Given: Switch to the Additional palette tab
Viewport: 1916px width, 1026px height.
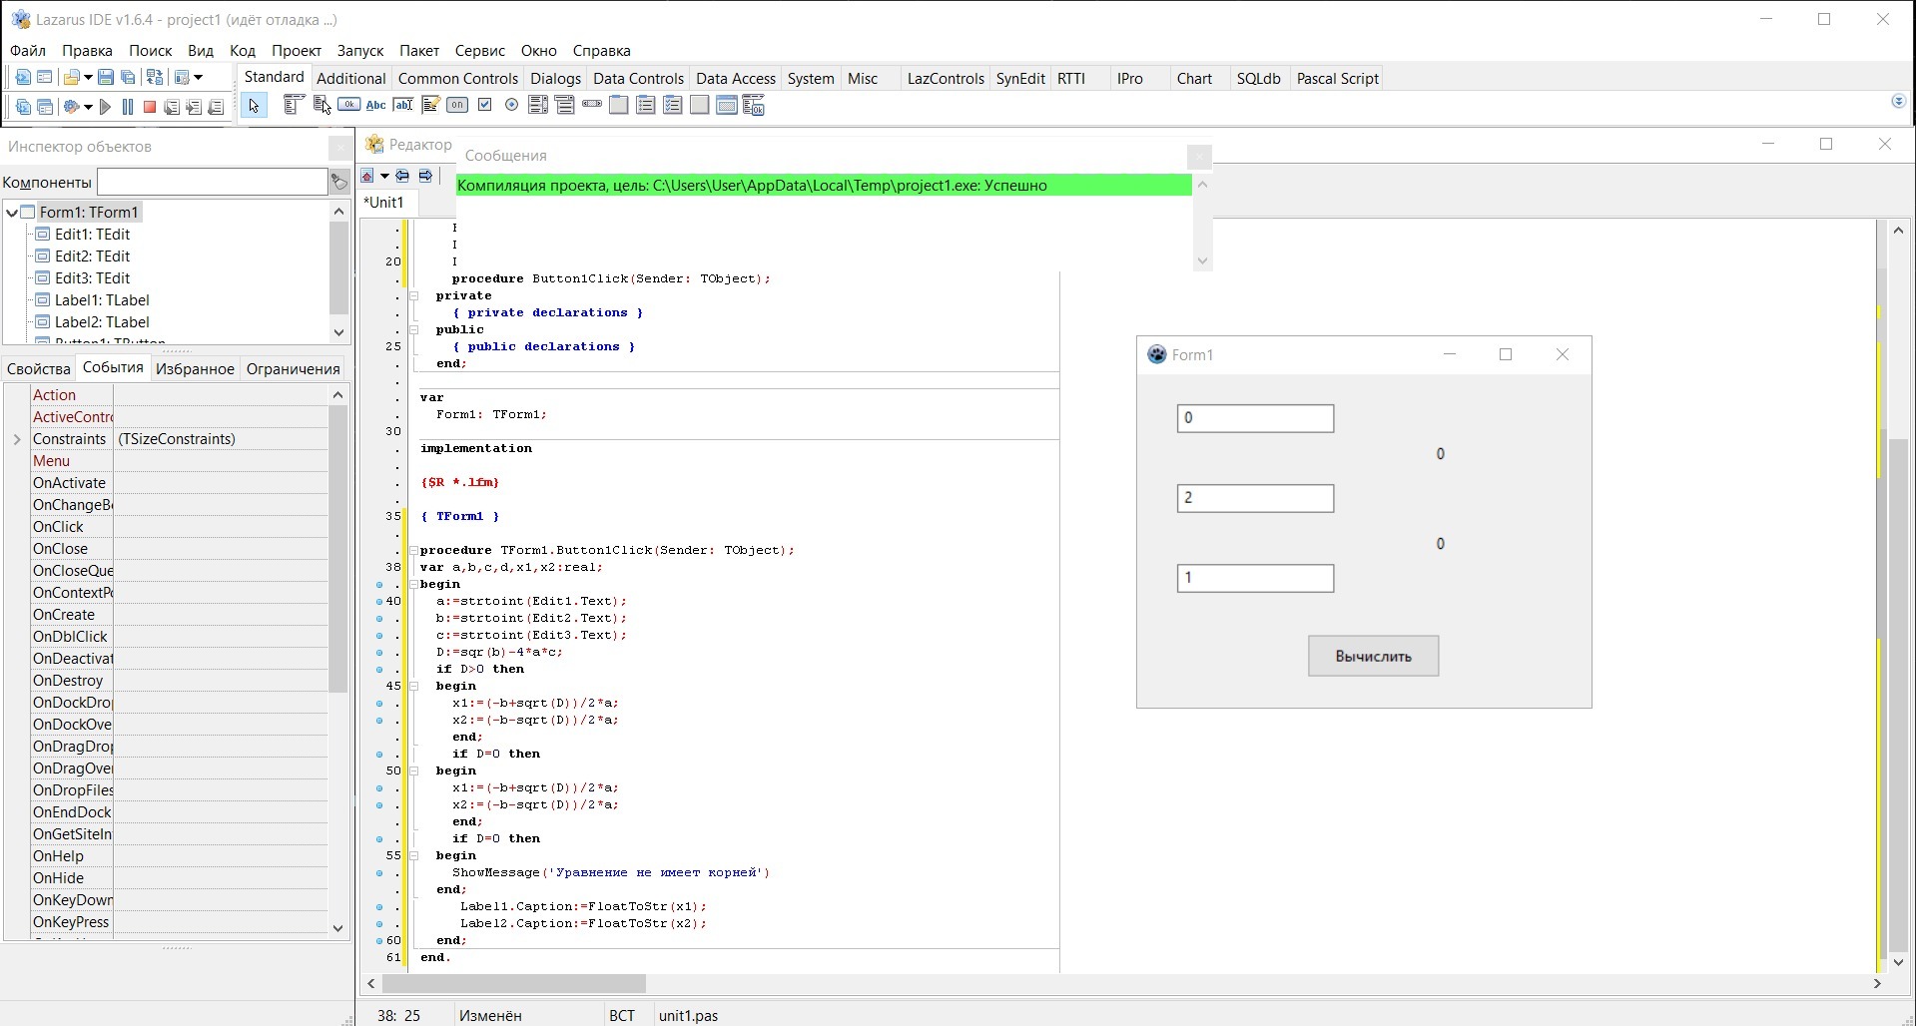Looking at the screenshot, I should (350, 78).
